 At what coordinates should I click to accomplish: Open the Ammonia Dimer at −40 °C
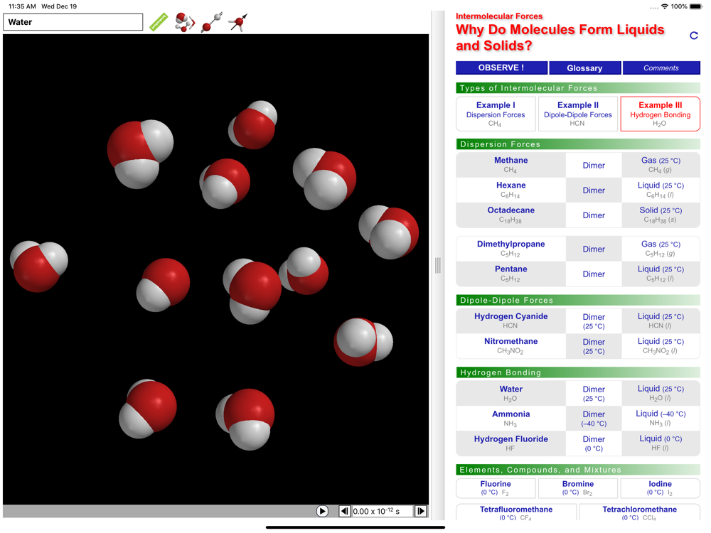click(x=594, y=418)
